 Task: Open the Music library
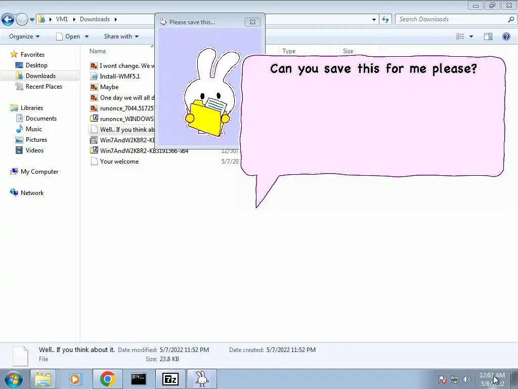[34, 129]
